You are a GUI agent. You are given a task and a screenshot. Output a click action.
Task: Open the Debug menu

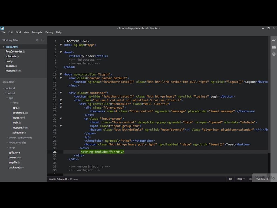49,32
